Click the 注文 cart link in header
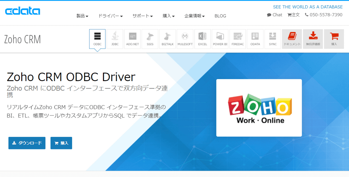Viewport: 349px width, 177px height. 293,15
